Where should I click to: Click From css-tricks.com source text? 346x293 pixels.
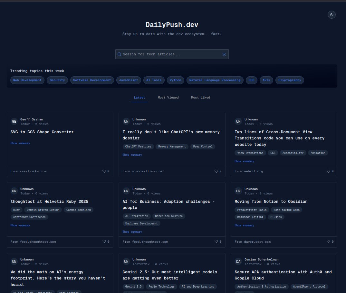coord(28,171)
